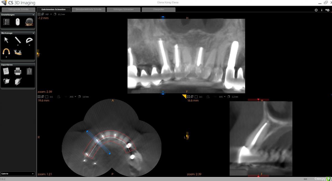Viewport: 332px width, 181px height.
Task: Toggle the checkbox in axial view toolbar
Action: click(x=47, y=97)
